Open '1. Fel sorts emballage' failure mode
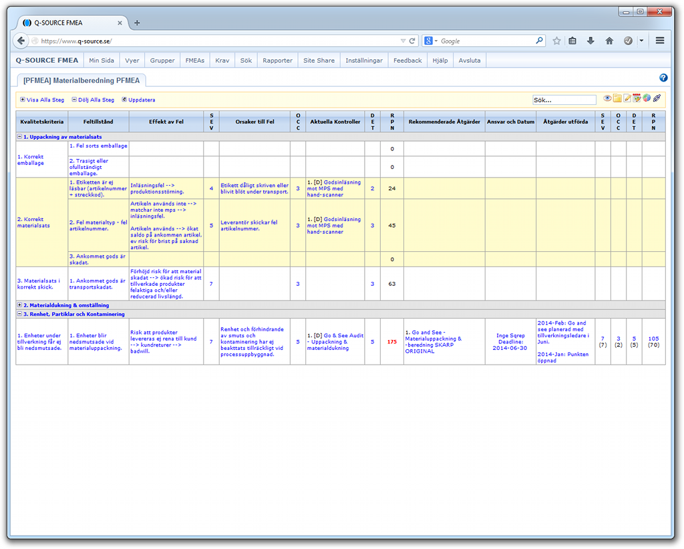The width and height of the screenshot is (684, 549). [98, 146]
